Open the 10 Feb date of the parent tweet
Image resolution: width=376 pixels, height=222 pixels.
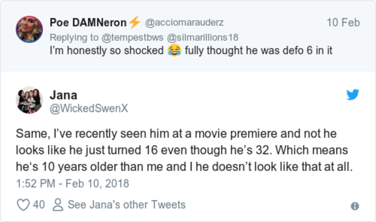[343, 23]
